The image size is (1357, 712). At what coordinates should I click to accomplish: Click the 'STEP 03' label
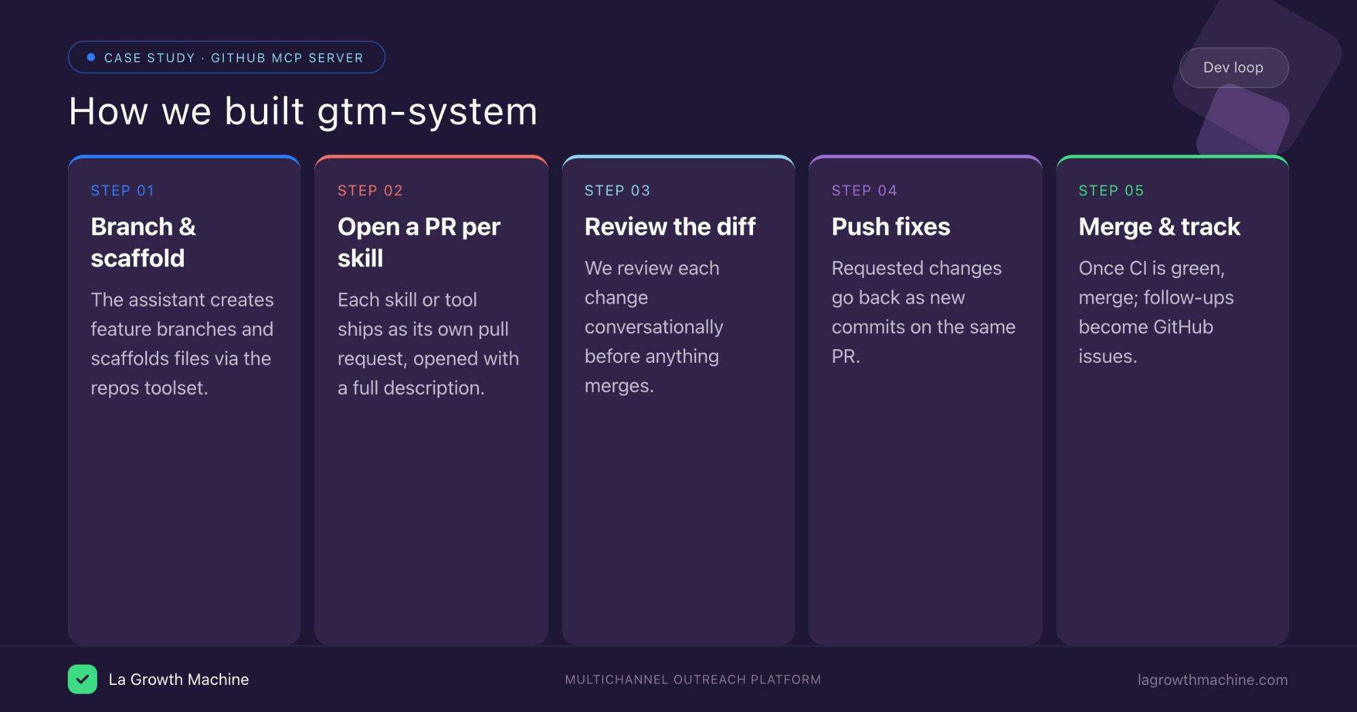[617, 191]
